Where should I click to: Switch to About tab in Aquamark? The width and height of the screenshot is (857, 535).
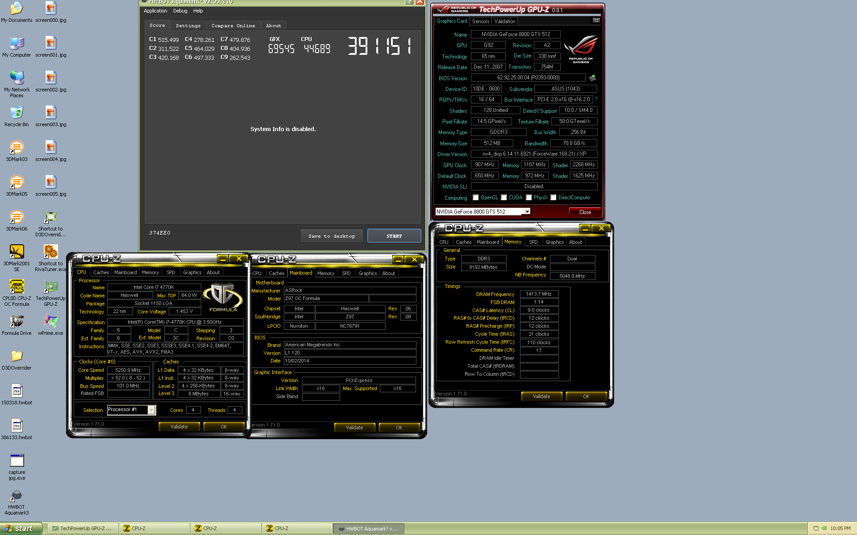tap(273, 25)
